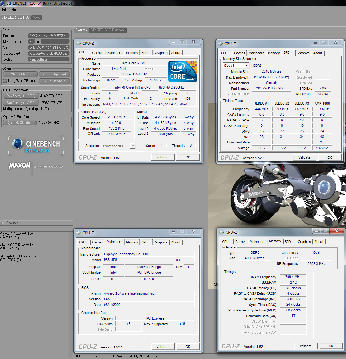Click the OpenGL Standard benchmark button
346x359 pixels.
pos(20,123)
